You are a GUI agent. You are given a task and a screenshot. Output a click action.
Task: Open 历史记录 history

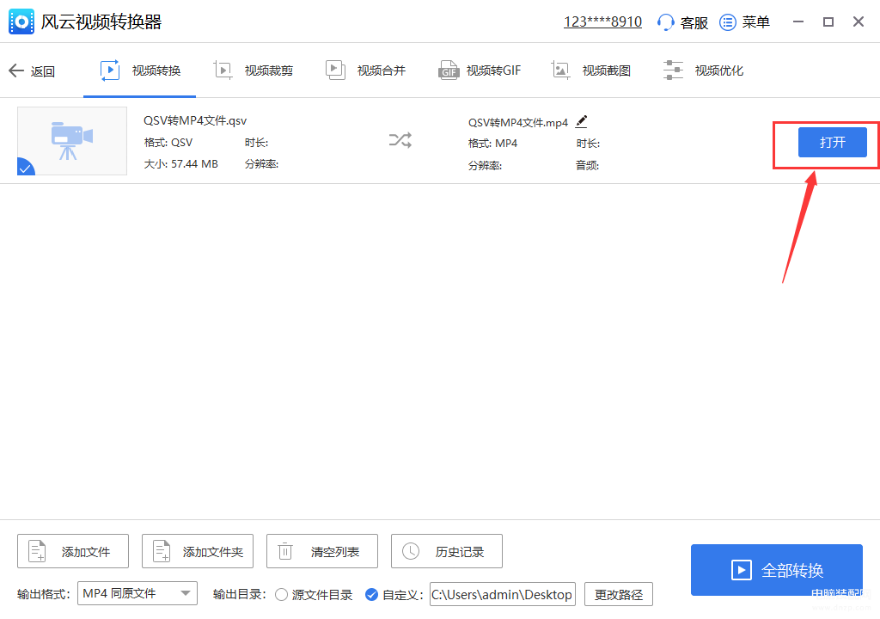click(x=447, y=552)
